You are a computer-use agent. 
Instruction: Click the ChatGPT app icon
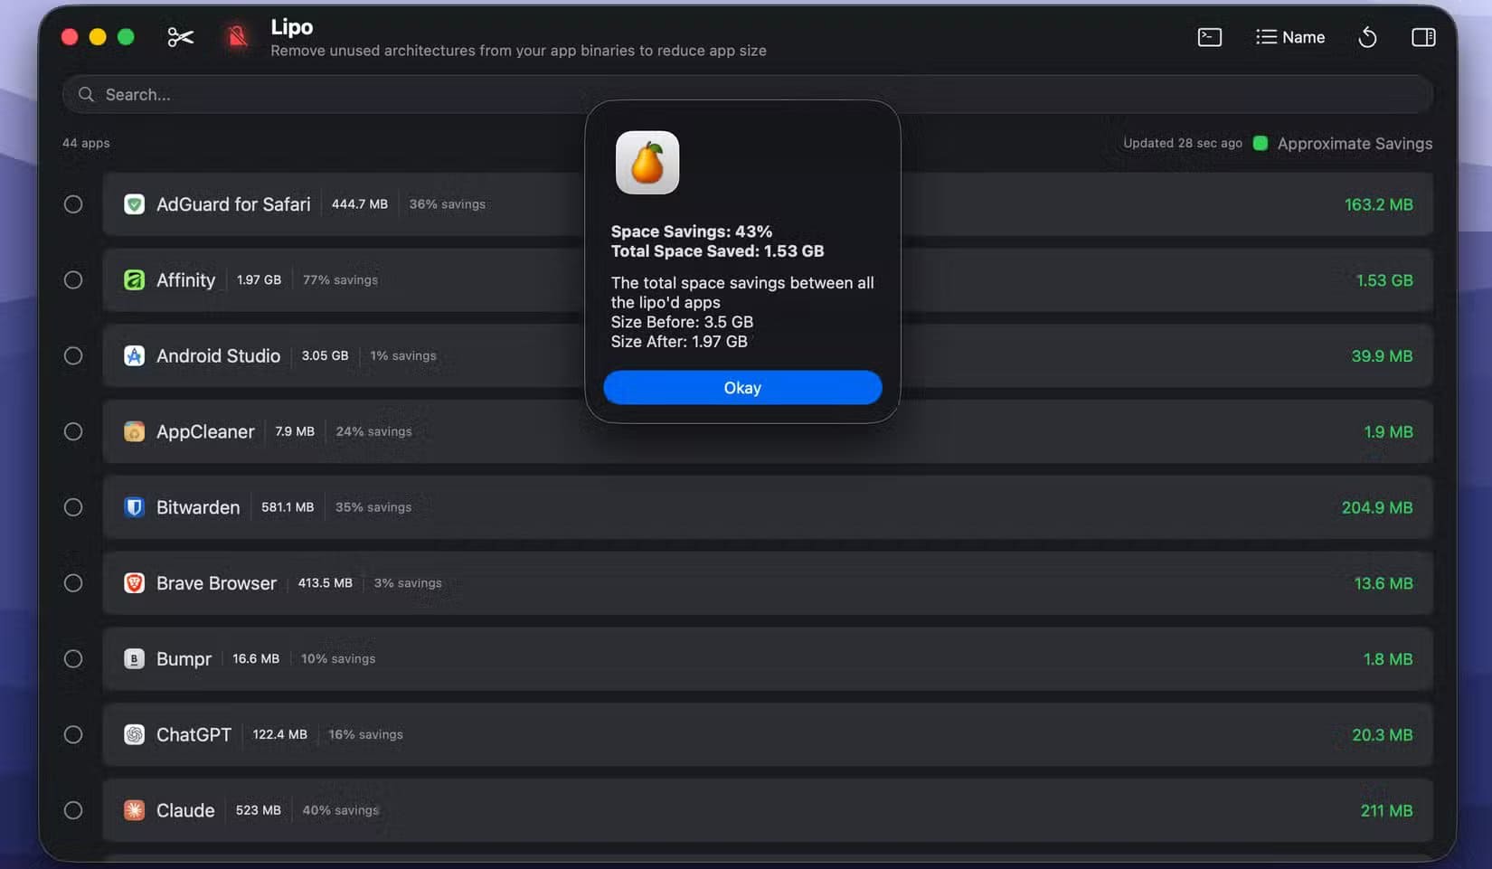click(x=134, y=735)
